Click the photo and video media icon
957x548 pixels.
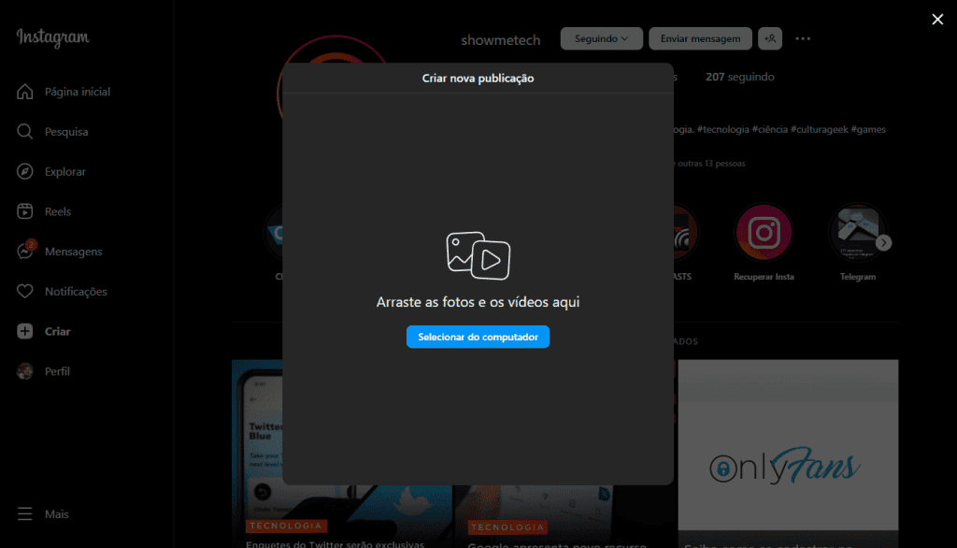pyautogui.click(x=478, y=255)
